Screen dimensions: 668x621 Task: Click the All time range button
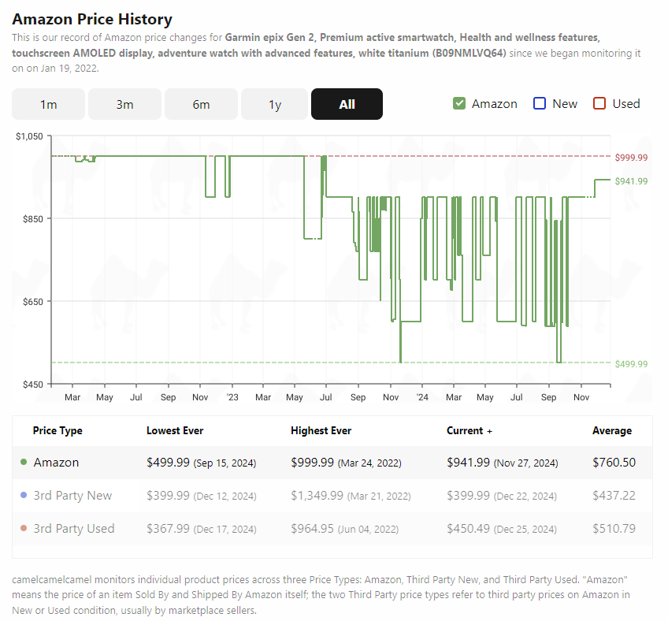coord(347,104)
